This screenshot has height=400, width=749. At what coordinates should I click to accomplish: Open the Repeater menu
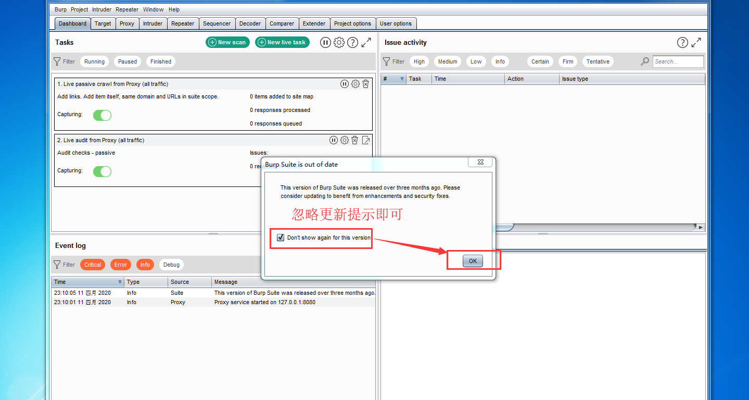click(127, 9)
